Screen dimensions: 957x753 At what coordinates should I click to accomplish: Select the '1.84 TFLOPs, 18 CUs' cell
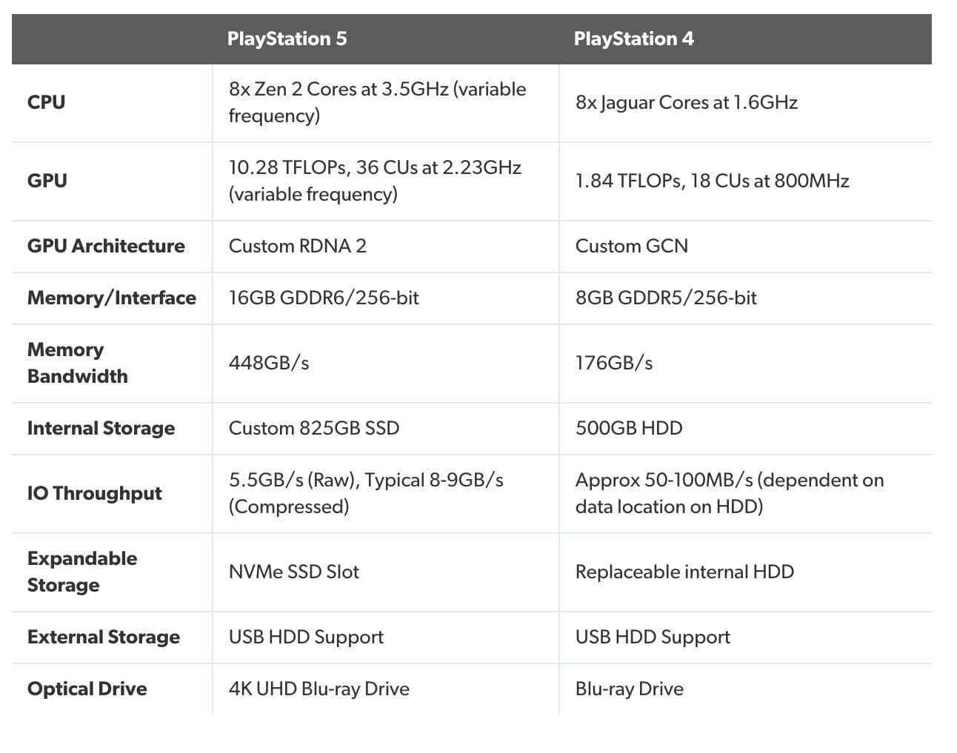(712, 181)
